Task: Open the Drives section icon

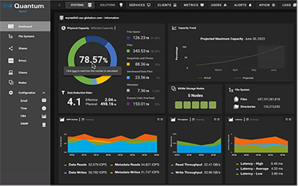Action: [11, 60]
